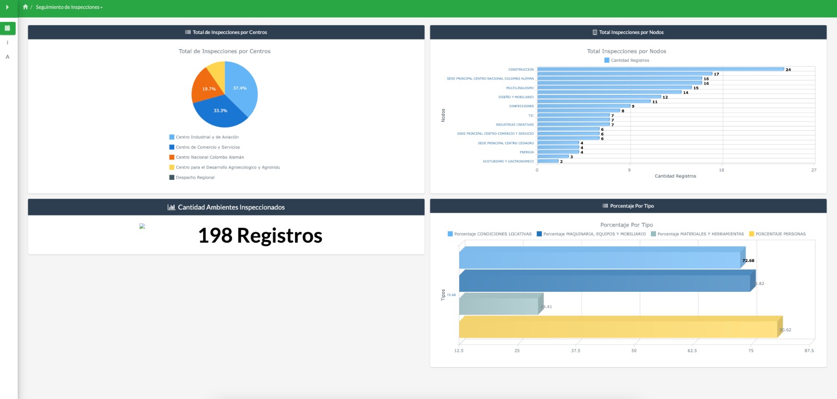Click the 'I' sidebar item
Image resolution: width=837 pixels, height=399 pixels.
click(7, 43)
